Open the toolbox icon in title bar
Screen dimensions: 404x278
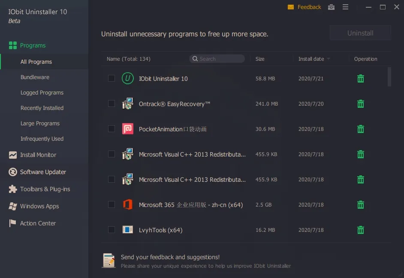point(331,7)
